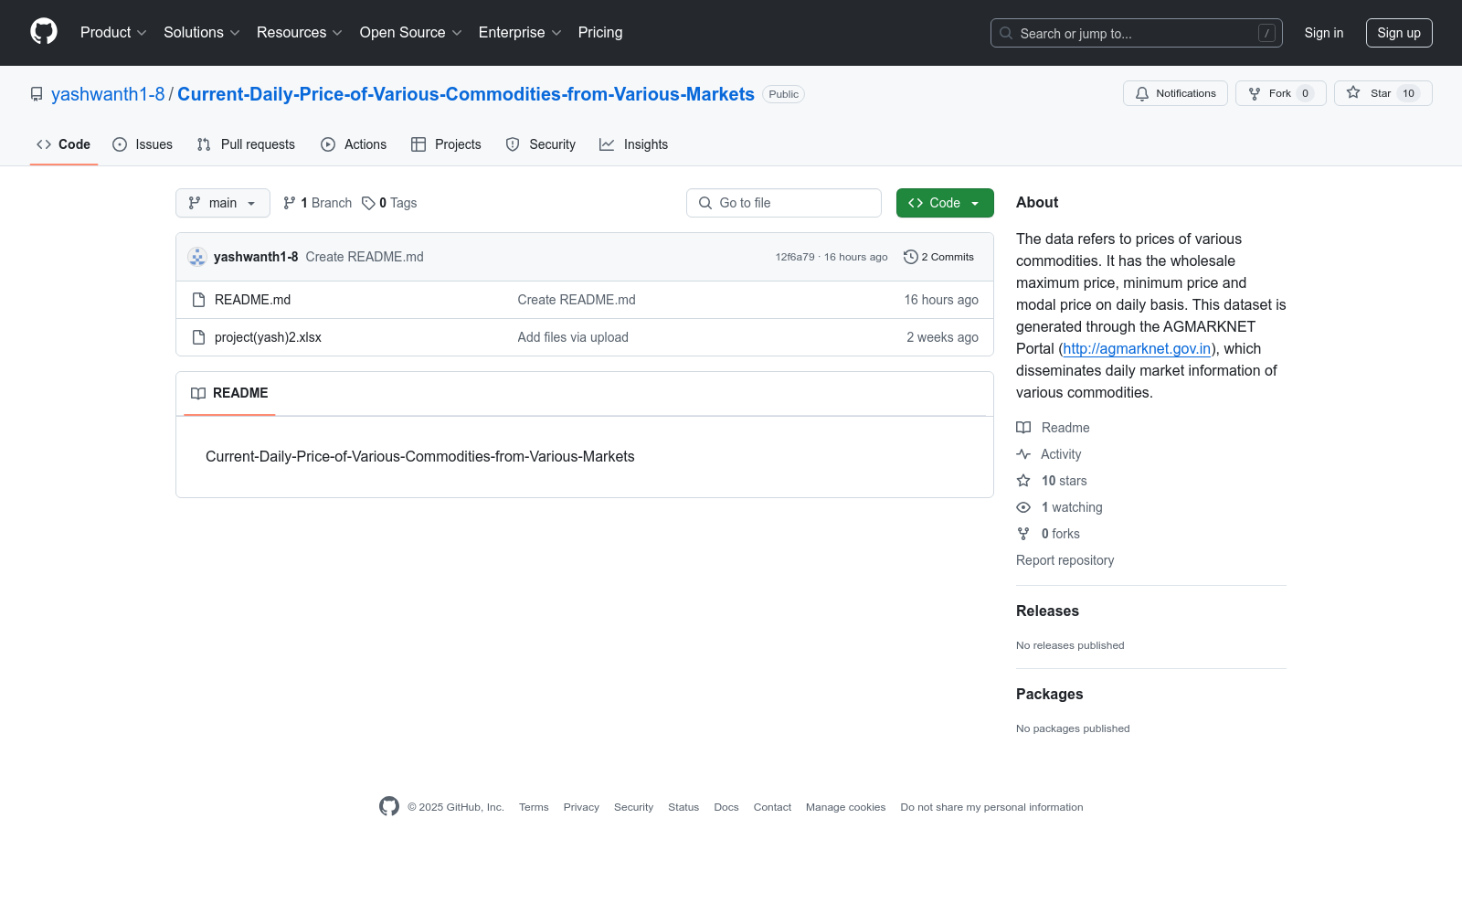Screen dimensions: 1462x914
Task: Open Status in footer
Action: point(683,807)
